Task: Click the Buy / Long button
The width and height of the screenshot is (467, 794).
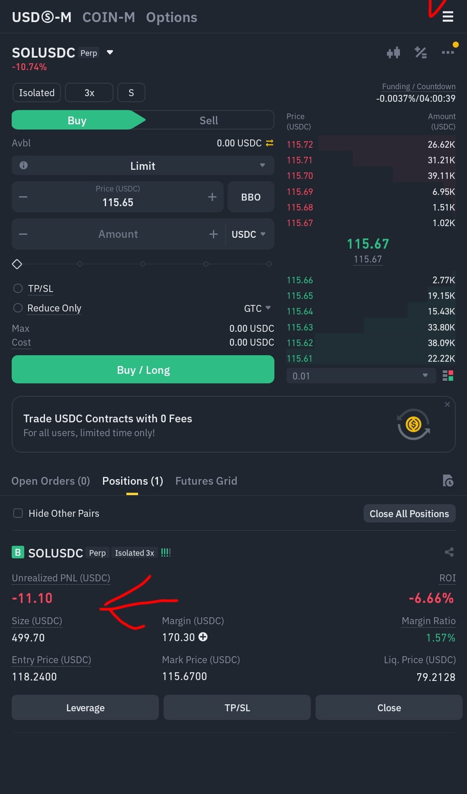Action: tap(143, 369)
